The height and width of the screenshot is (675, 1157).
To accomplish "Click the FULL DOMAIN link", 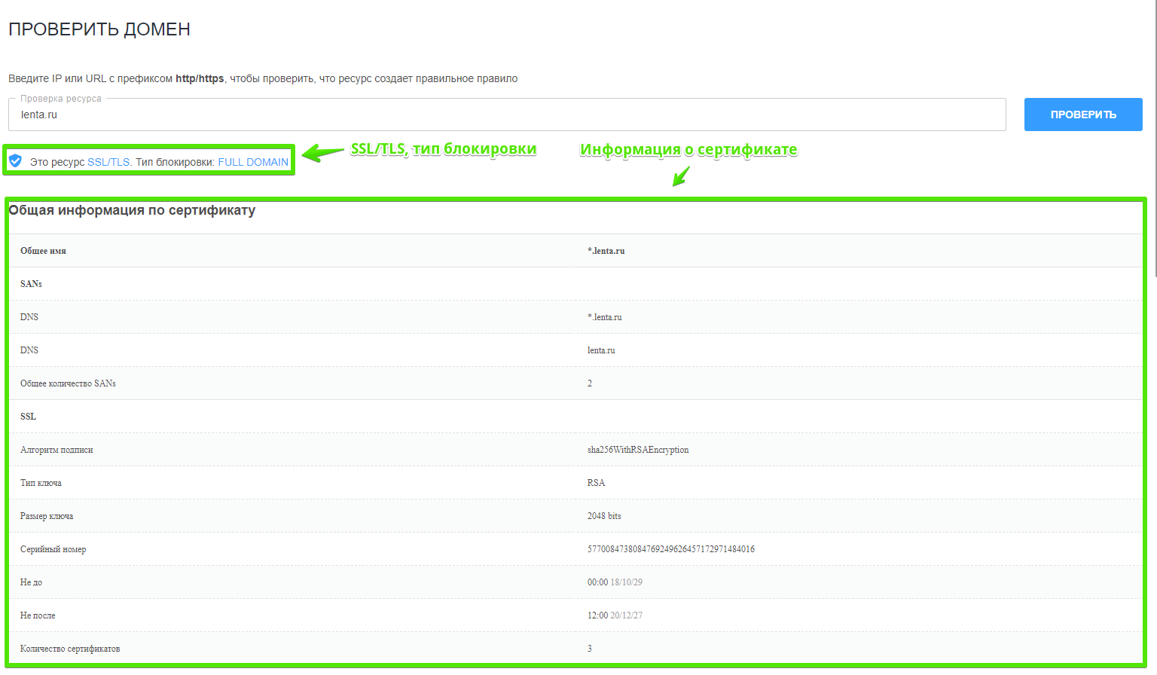I will [253, 162].
